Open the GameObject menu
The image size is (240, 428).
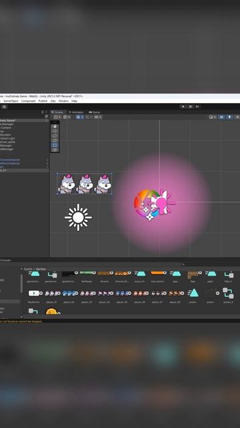pos(11,101)
